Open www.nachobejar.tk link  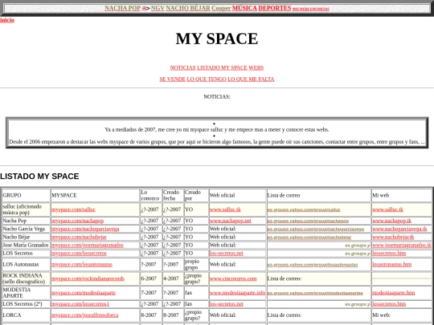pos(393,237)
